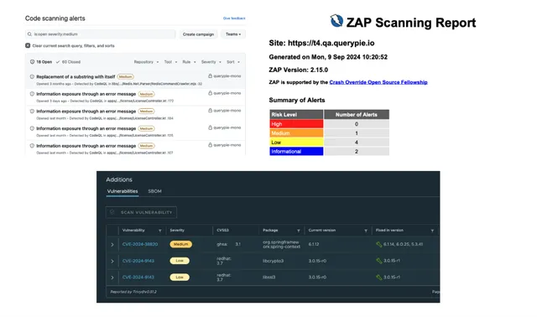Screen dimensions: 537x317
Task: Switch to the SBOM tab
Action: pos(154,191)
